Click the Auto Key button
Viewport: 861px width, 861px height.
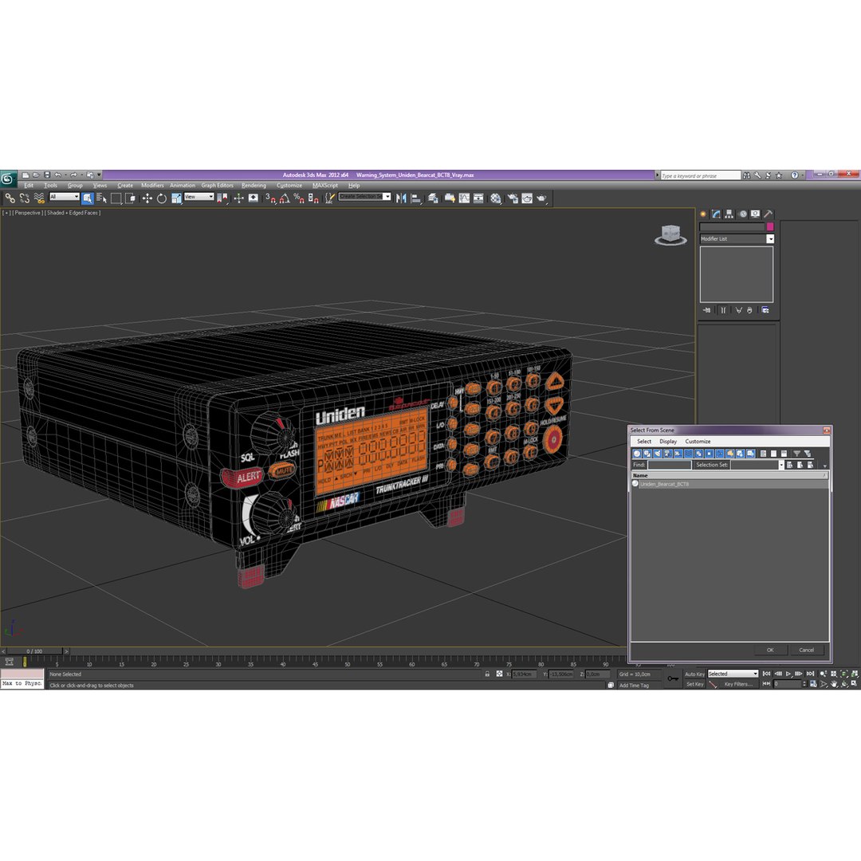(x=694, y=674)
